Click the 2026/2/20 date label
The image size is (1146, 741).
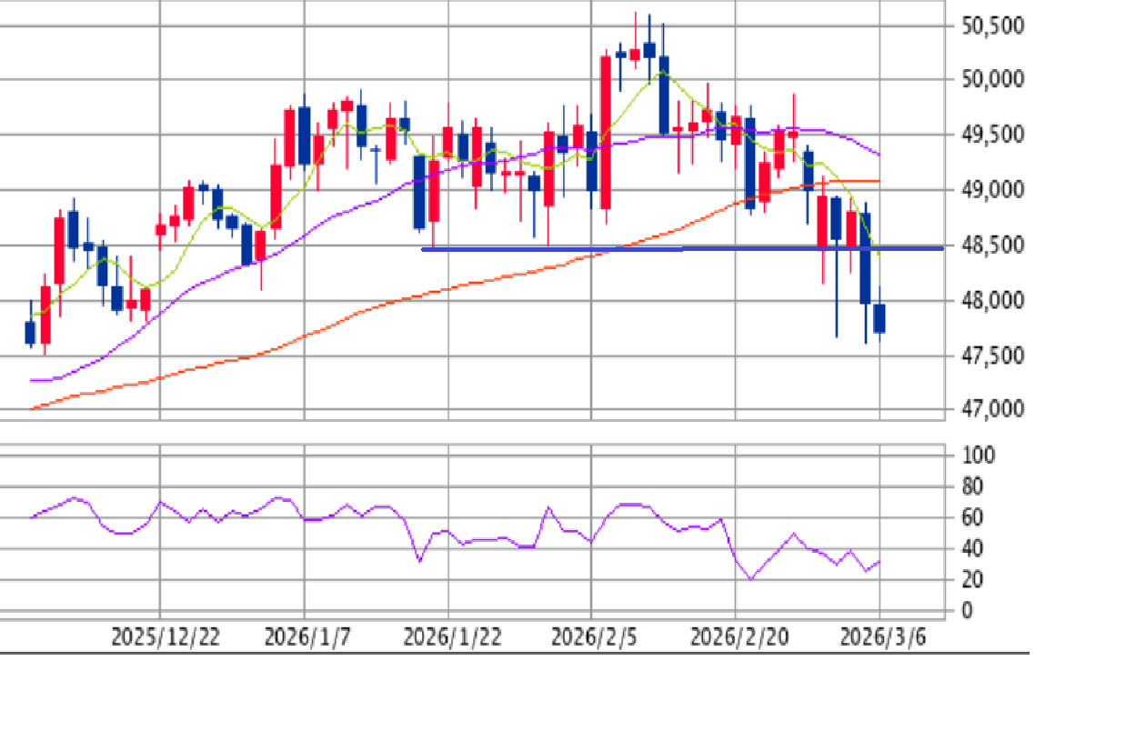(739, 637)
